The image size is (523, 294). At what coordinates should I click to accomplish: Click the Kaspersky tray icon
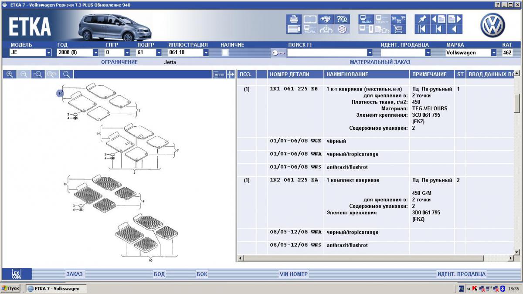(475, 288)
